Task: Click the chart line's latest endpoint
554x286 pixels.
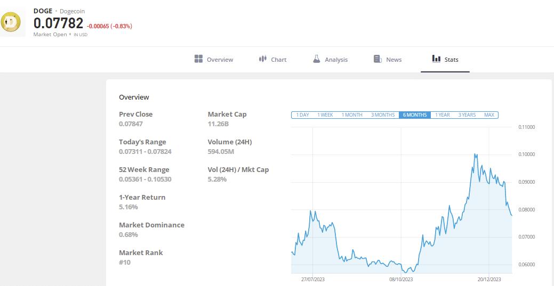Action: (x=511, y=215)
